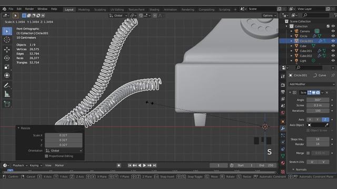
Task: Toggle Proportional Editing checkbox in Resize panel
Action: tap(46, 156)
